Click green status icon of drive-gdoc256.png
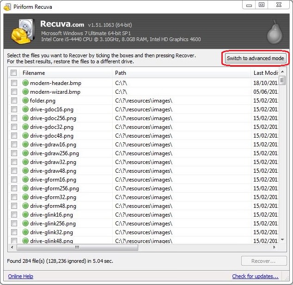 tap(25, 118)
